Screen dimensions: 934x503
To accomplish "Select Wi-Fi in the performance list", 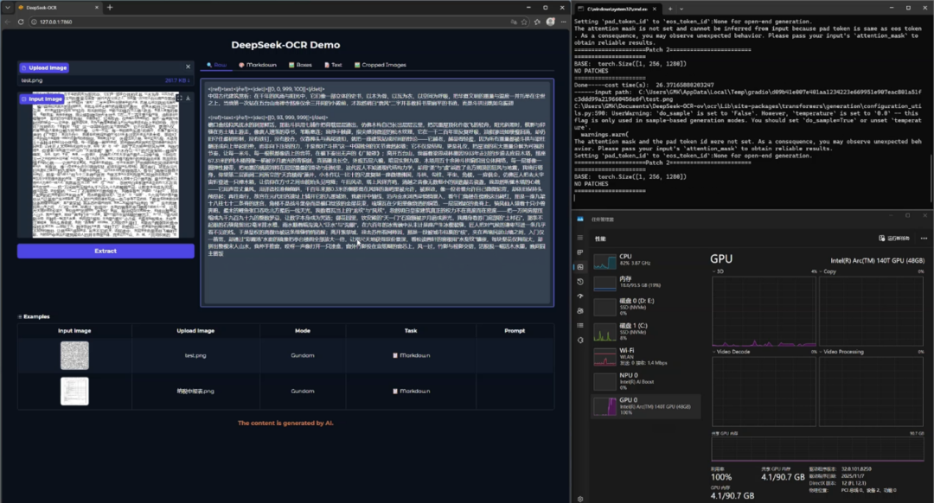I will (646, 356).
